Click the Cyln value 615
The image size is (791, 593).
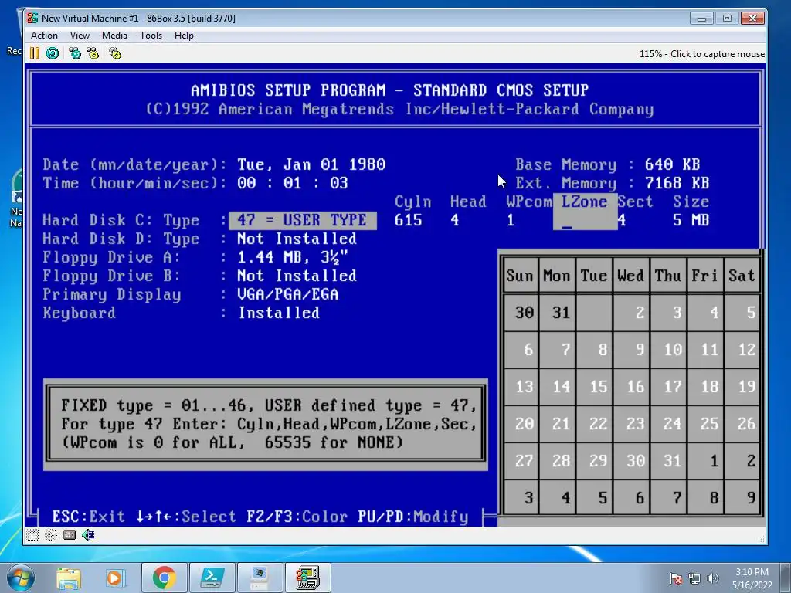tap(408, 220)
